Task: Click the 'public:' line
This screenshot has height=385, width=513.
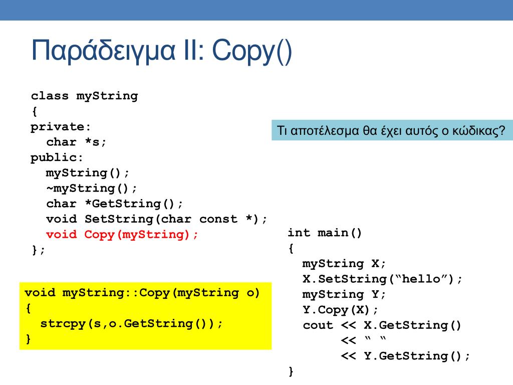Action: (57, 158)
